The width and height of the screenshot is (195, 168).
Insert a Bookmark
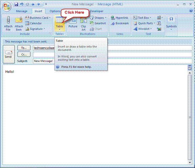(x=120, y=23)
